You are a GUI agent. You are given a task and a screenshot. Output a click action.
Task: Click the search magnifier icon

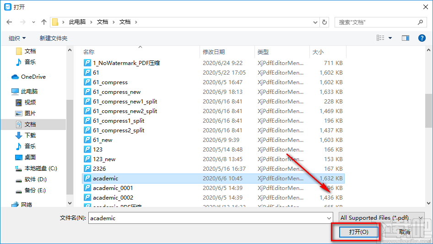[420, 22]
